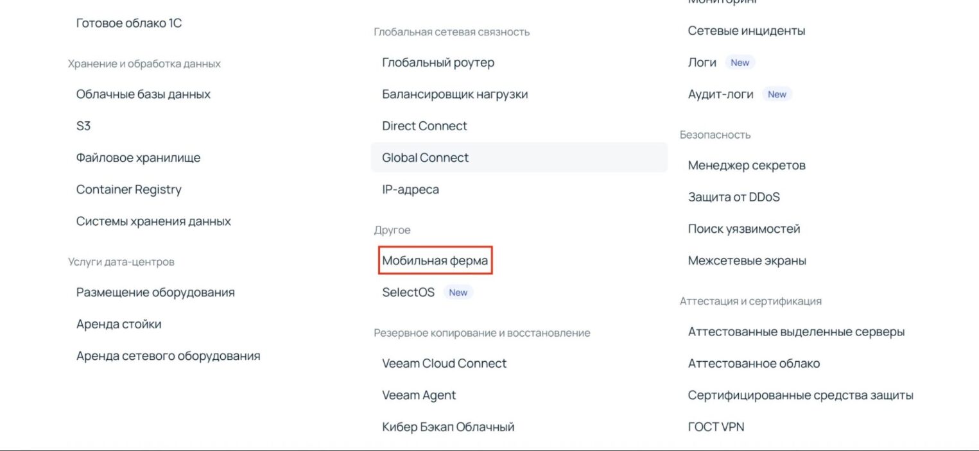Open Аренда стойки service

(119, 325)
